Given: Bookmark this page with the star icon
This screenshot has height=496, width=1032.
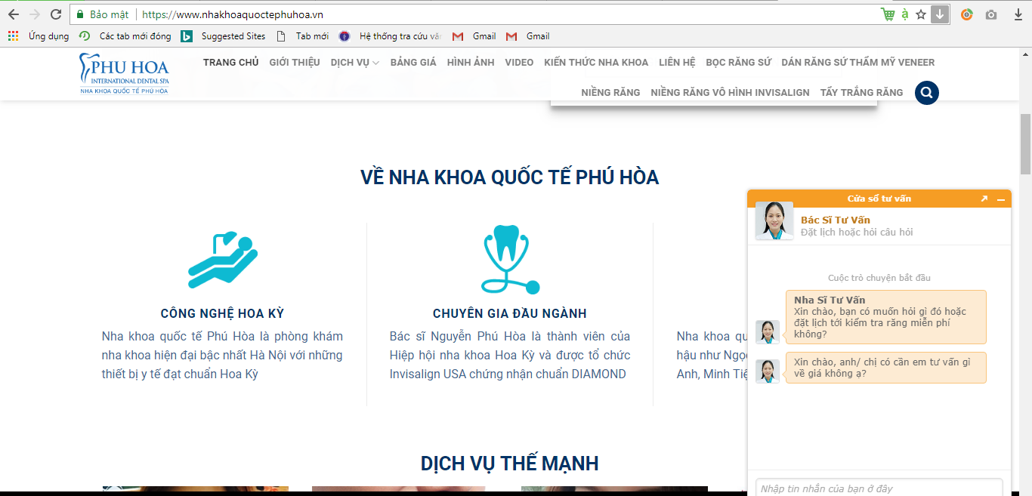Looking at the screenshot, I should pos(921,14).
